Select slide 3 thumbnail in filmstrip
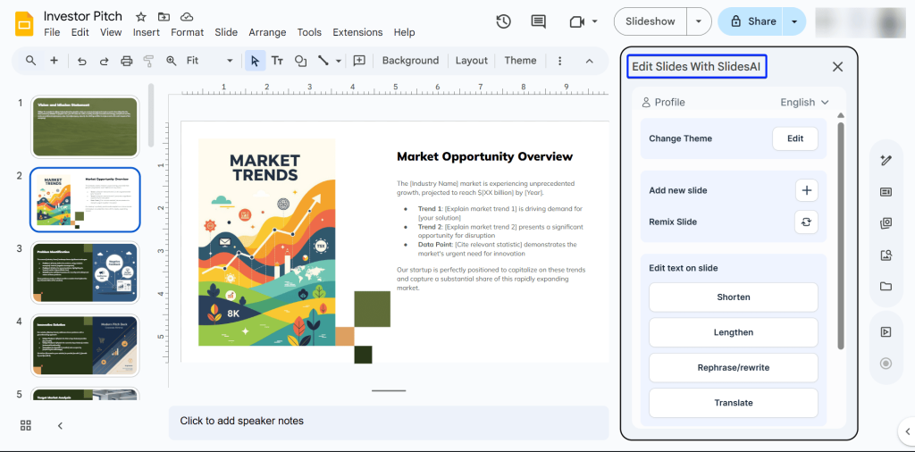 (x=85, y=272)
